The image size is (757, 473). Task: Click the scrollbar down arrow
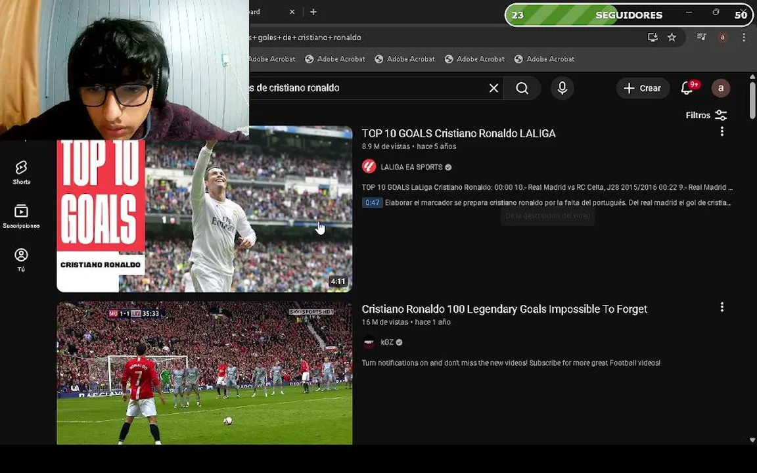point(752,439)
